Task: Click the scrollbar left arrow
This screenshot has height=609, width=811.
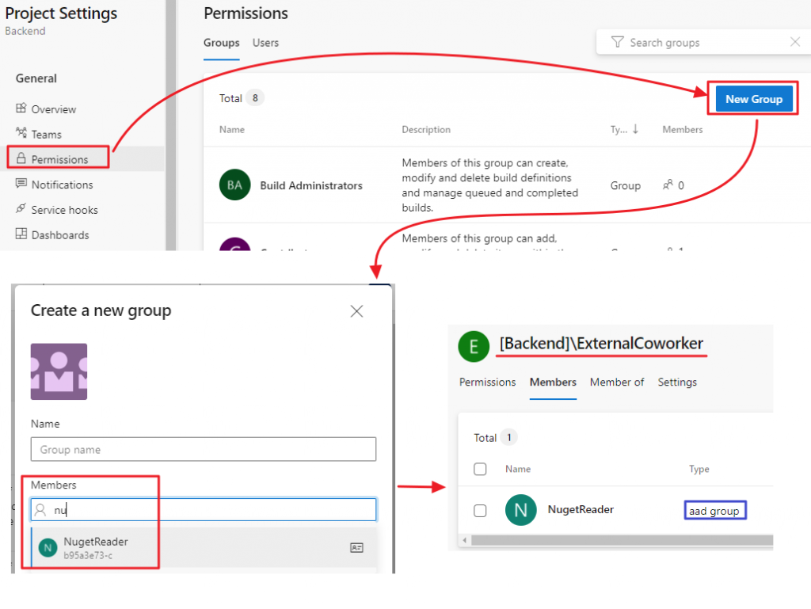Action: coord(464,540)
